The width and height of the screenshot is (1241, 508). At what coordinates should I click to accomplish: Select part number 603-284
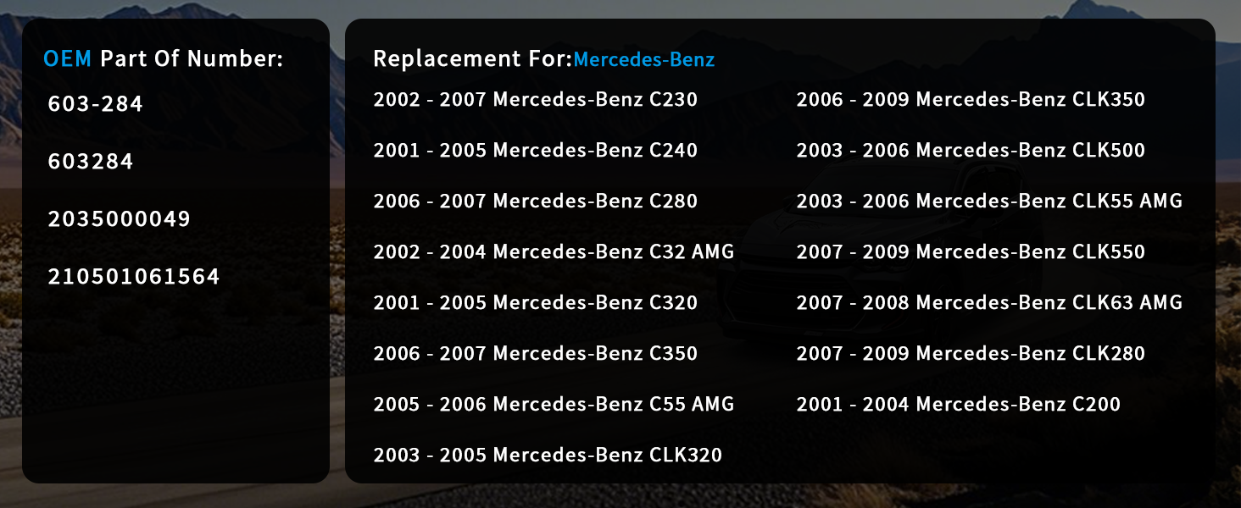96,104
